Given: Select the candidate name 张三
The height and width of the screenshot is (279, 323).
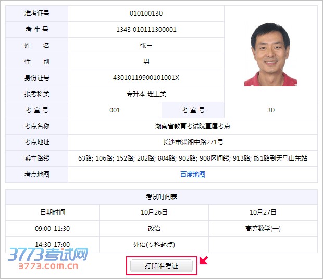Looking at the screenshot, I should point(146,46).
